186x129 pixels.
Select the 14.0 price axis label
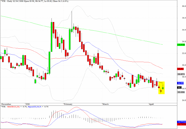point(184,100)
